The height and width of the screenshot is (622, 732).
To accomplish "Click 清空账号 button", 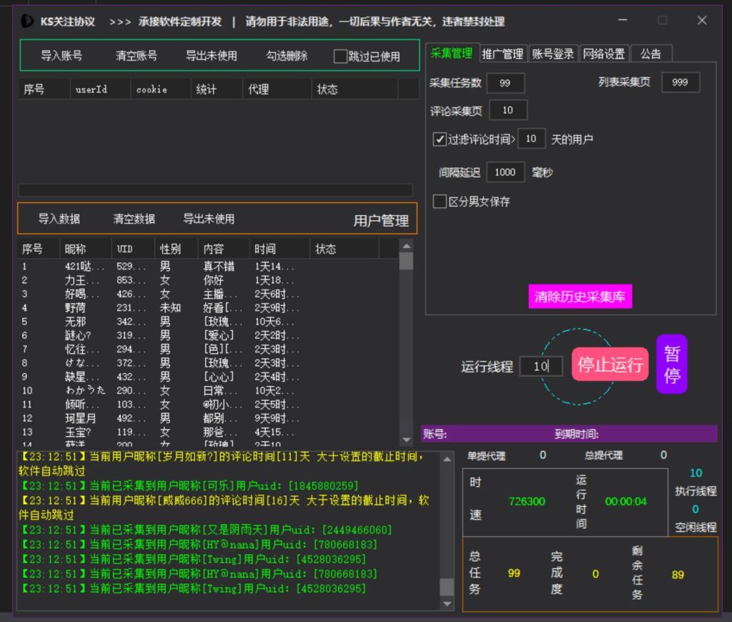I will tap(137, 56).
